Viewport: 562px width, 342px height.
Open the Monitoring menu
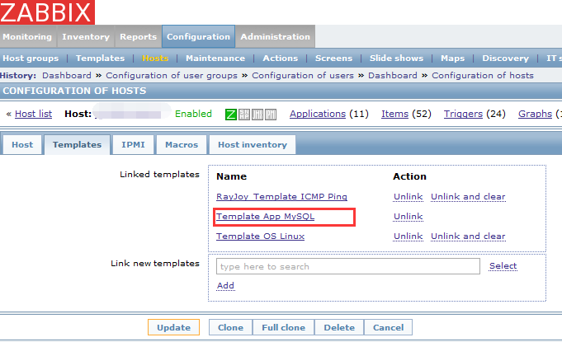tap(28, 37)
